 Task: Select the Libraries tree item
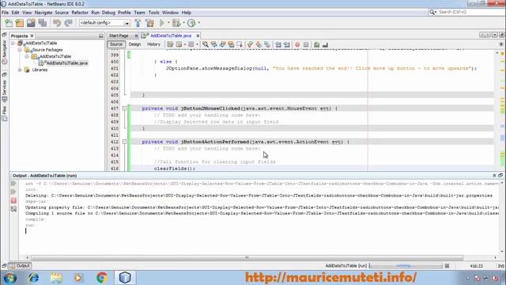click(x=40, y=70)
